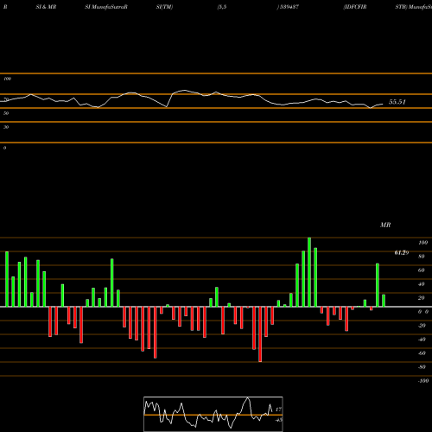Click the MR axis label -80
432x432 pixels.
pos(422,367)
